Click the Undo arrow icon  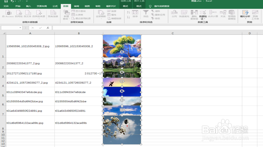click(x=12, y=1)
